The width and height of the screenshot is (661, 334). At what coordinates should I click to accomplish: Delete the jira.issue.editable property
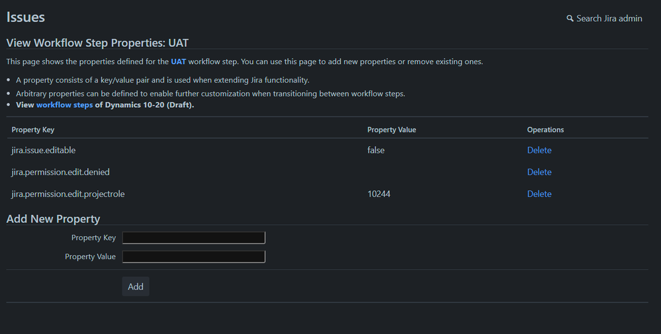pyautogui.click(x=539, y=150)
